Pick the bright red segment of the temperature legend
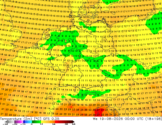Screen dimensions: 162x125 pyautogui.click(x=57, y=122)
